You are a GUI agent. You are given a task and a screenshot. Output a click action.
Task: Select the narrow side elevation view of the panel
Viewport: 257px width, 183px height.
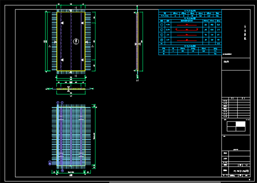137,41
